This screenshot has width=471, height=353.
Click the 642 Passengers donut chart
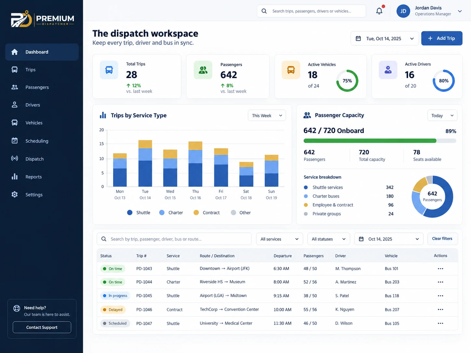click(x=432, y=197)
